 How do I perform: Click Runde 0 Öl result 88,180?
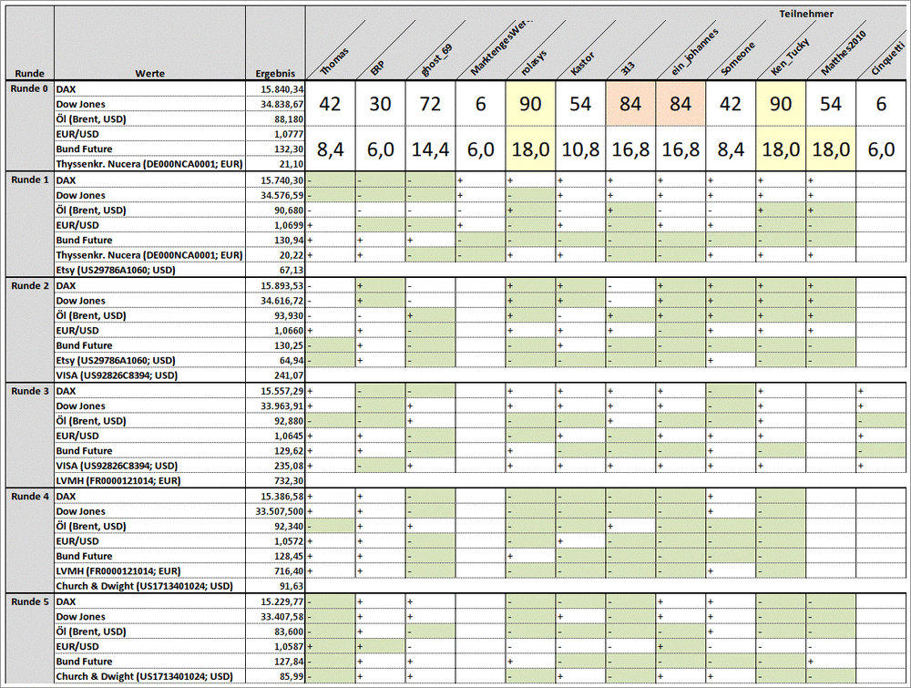275,119
